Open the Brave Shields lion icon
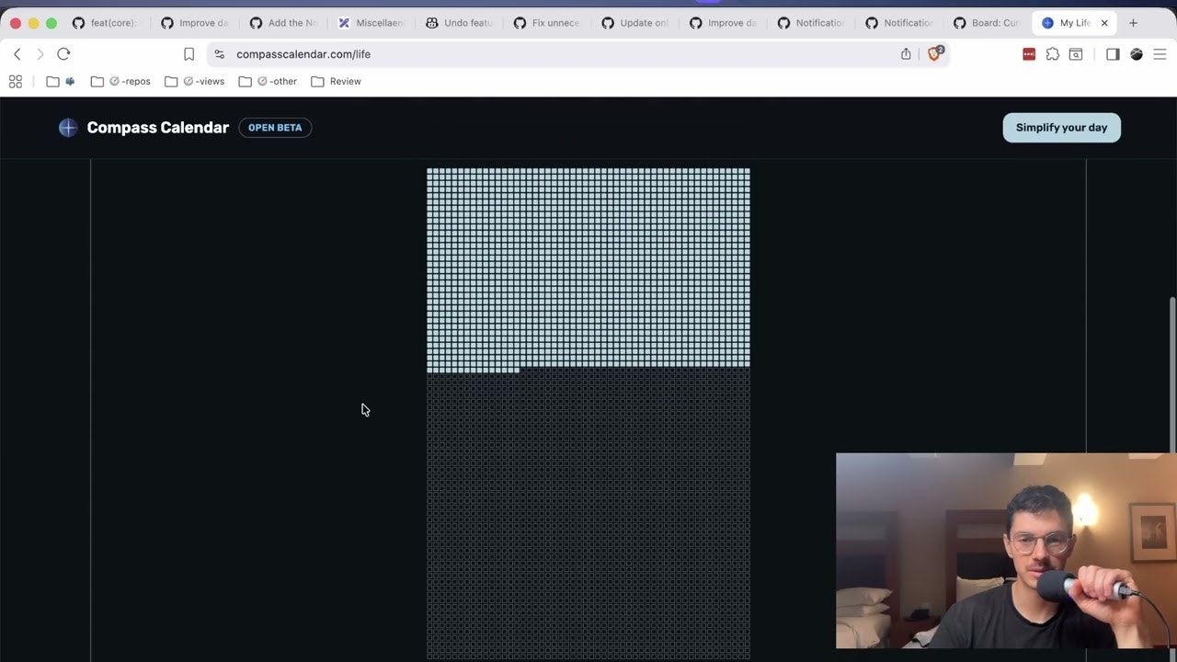The width and height of the screenshot is (1177, 662). pos(934,54)
